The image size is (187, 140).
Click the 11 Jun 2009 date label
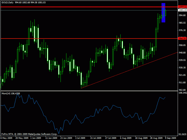tap(51, 138)
